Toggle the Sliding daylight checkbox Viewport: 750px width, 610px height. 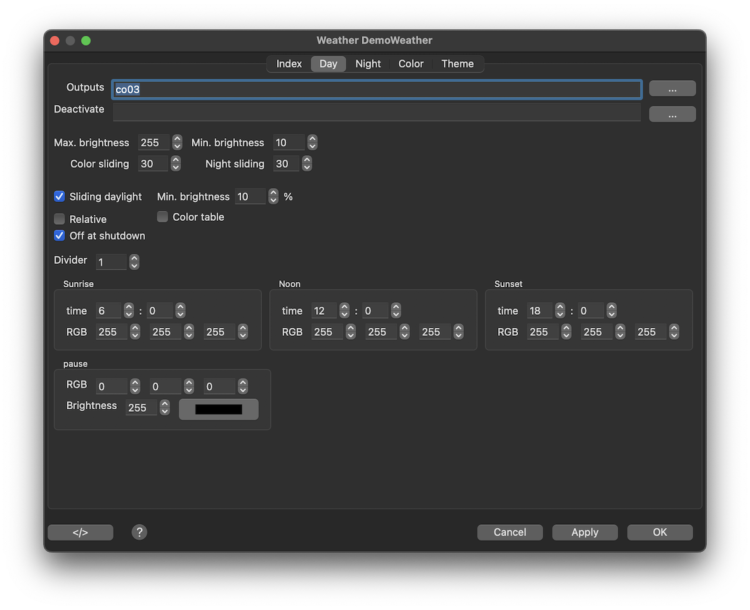(x=60, y=196)
